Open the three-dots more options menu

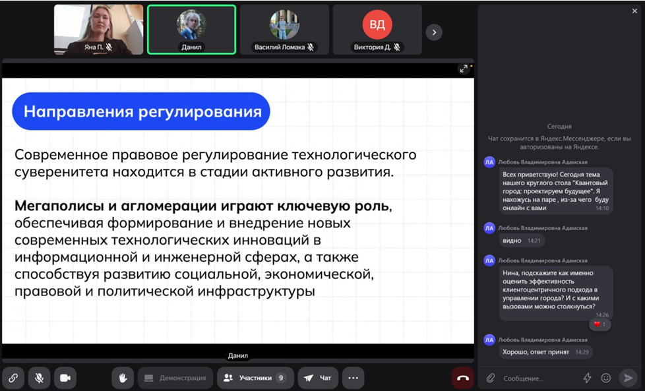pos(353,378)
